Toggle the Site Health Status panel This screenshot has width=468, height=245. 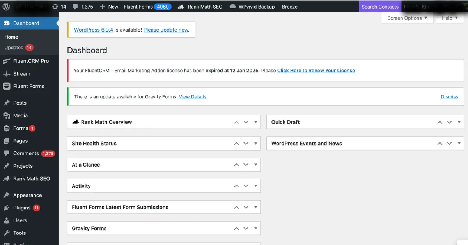256,144
